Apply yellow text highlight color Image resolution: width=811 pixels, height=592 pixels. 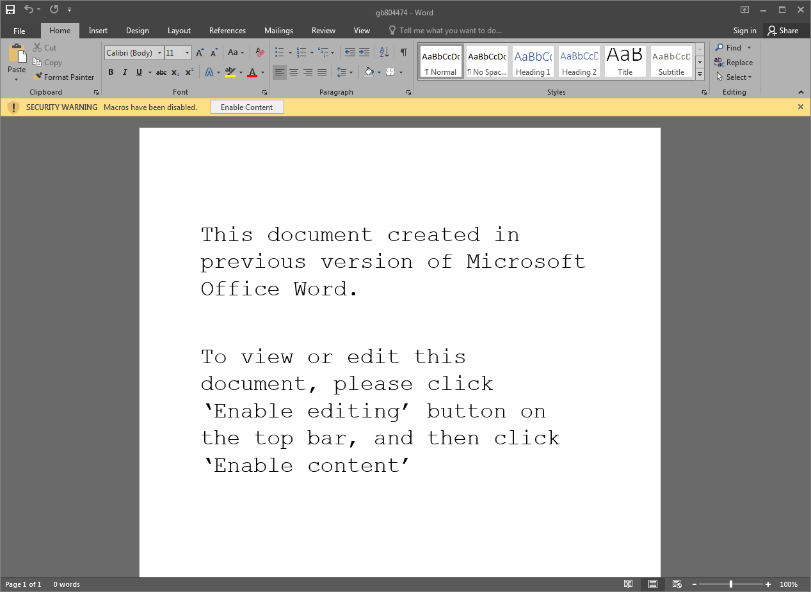(230, 72)
